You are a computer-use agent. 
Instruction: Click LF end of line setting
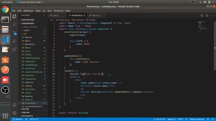[x=186, y=119]
